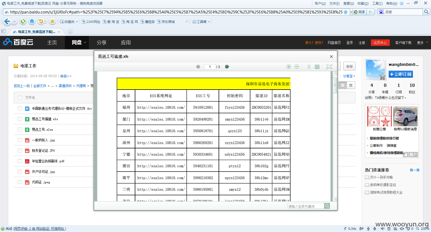
Task: Go to next page in document viewer
Action: tap(227, 67)
